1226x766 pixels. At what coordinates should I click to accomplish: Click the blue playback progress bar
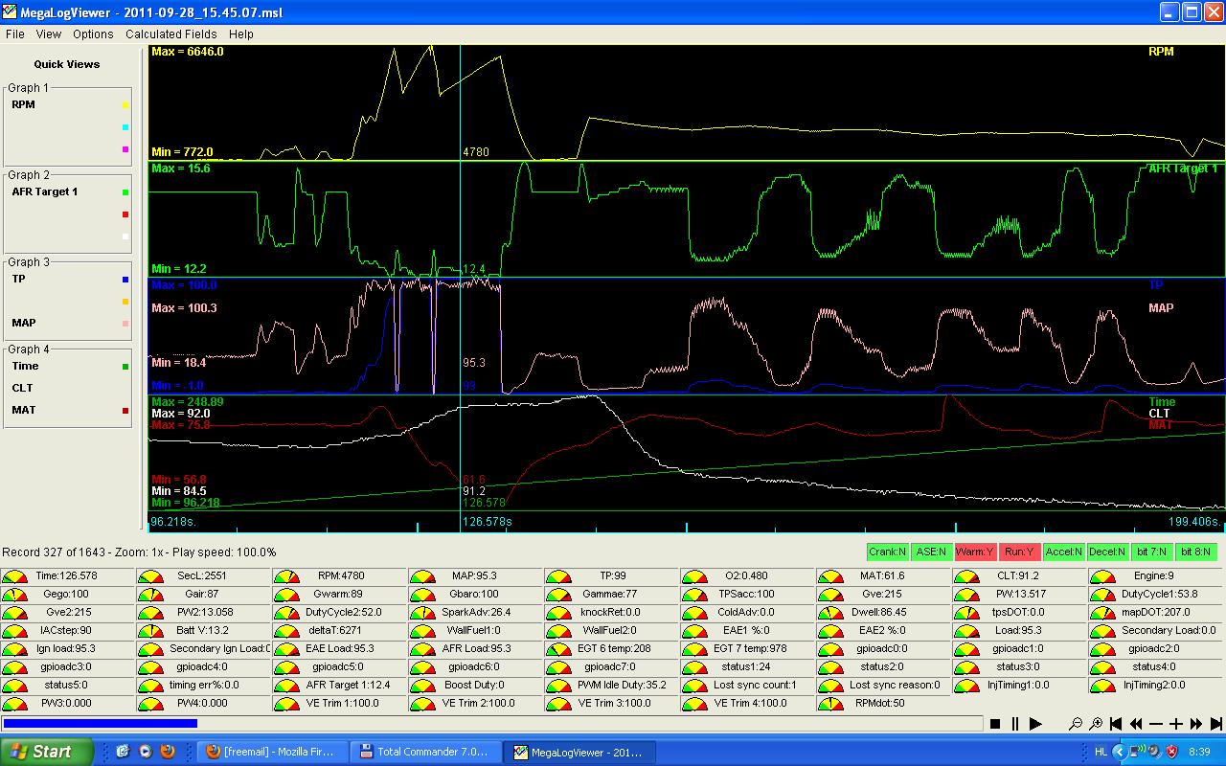pyautogui.click(x=101, y=724)
